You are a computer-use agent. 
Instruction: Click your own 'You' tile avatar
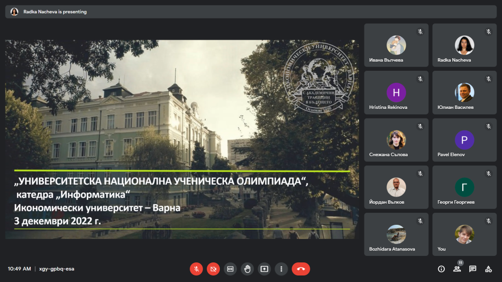[x=464, y=234]
